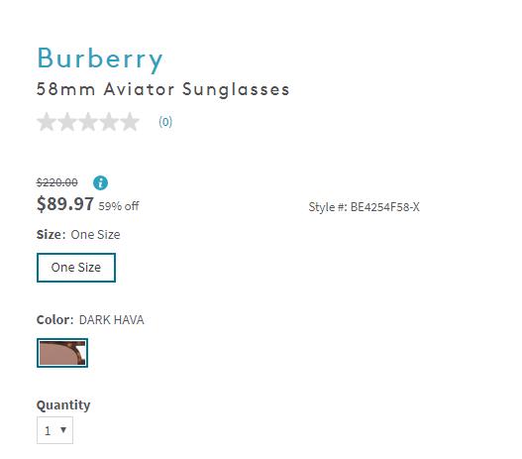Viewport: 522px width, 459px height.
Task: Click the blue price info icon
Action: pyautogui.click(x=100, y=182)
